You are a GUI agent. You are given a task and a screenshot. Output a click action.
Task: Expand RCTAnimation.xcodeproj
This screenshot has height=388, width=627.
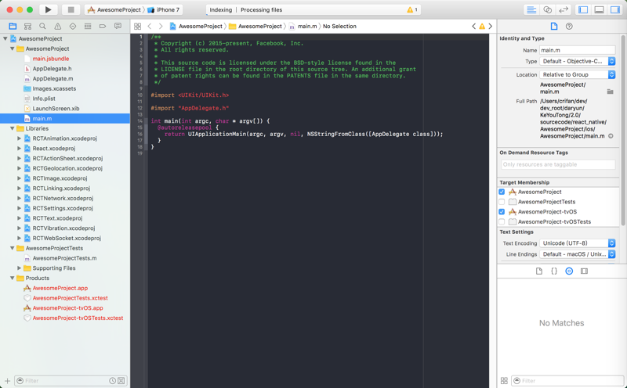[x=19, y=138]
